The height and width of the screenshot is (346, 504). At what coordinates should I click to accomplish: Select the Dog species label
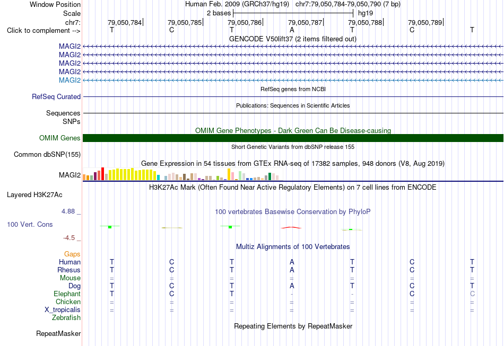click(x=74, y=286)
